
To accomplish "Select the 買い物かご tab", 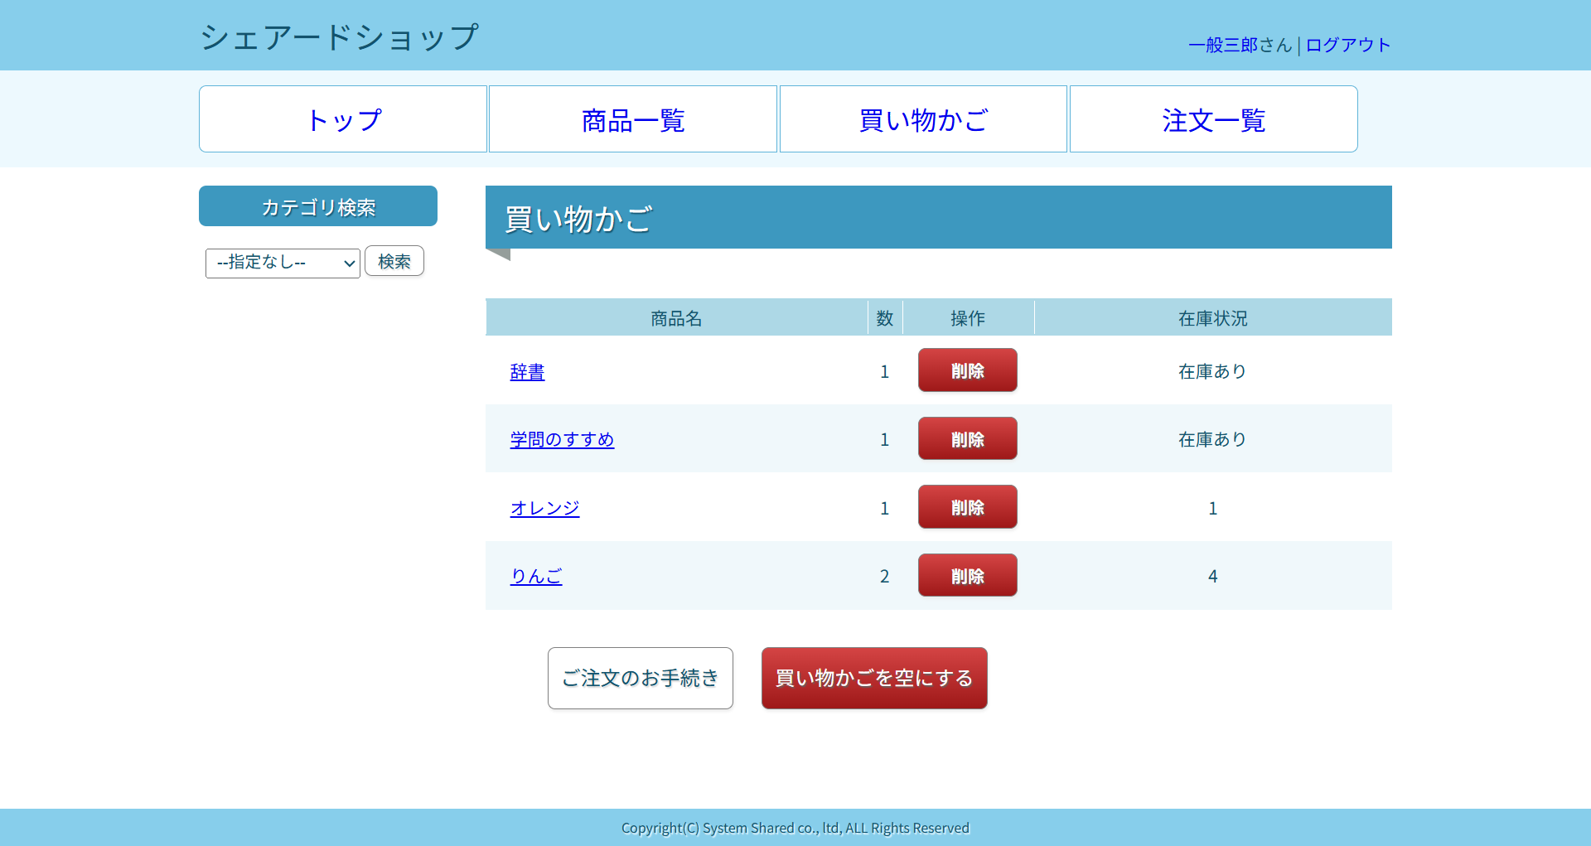I will (922, 118).
